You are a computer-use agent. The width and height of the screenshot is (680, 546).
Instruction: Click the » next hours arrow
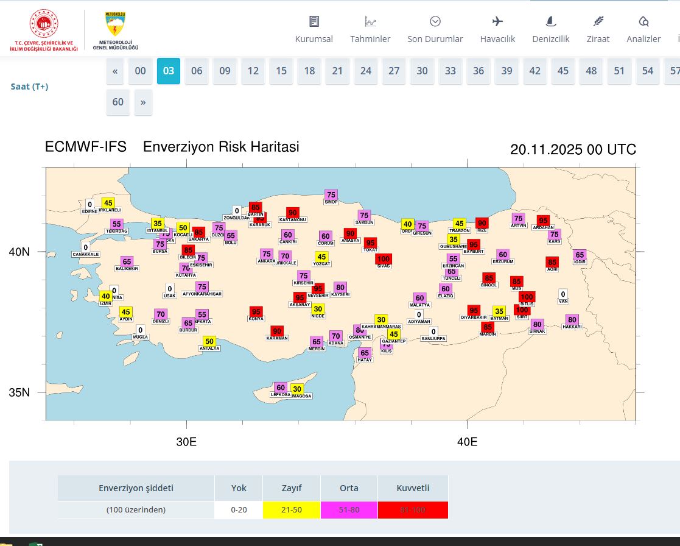pyautogui.click(x=143, y=102)
